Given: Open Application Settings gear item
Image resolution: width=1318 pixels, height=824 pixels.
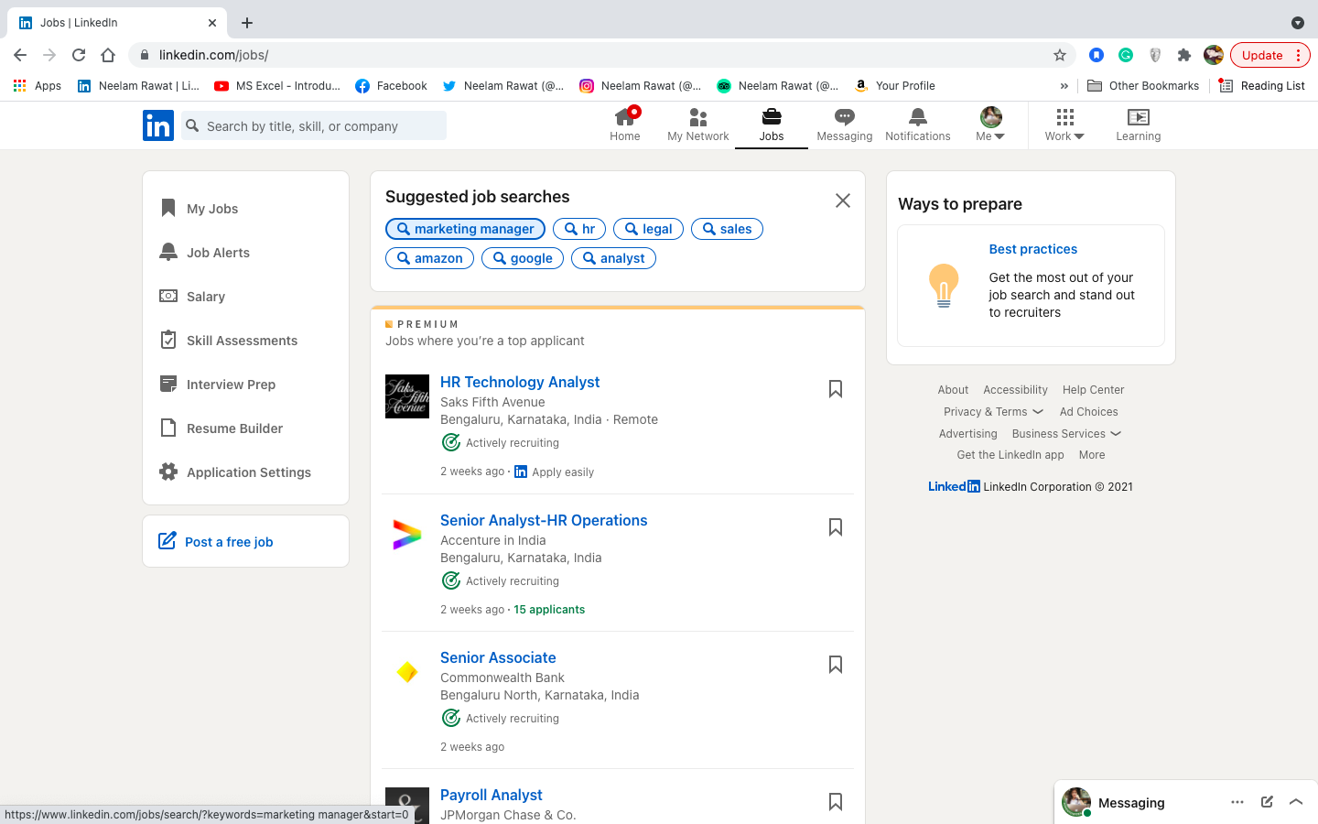Looking at the screenshot, I should [x=235, y=472].
